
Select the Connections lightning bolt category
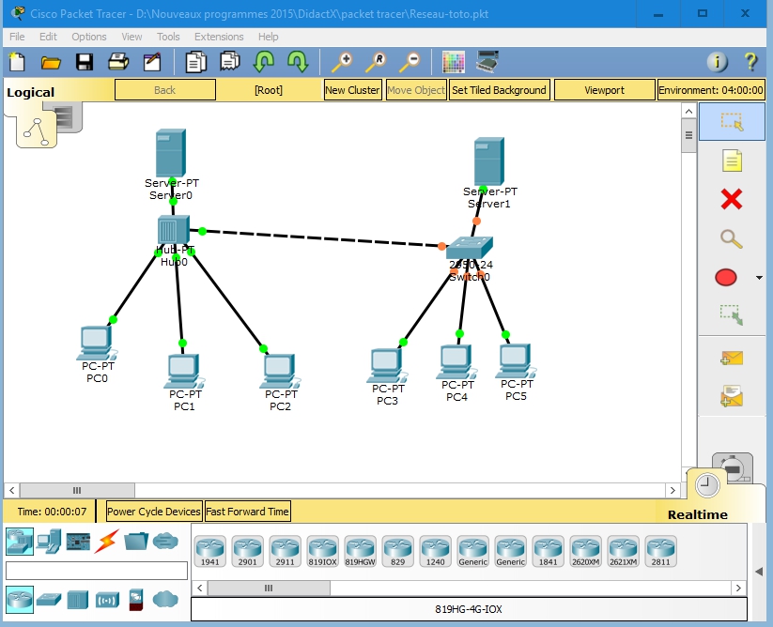(107, 542)
